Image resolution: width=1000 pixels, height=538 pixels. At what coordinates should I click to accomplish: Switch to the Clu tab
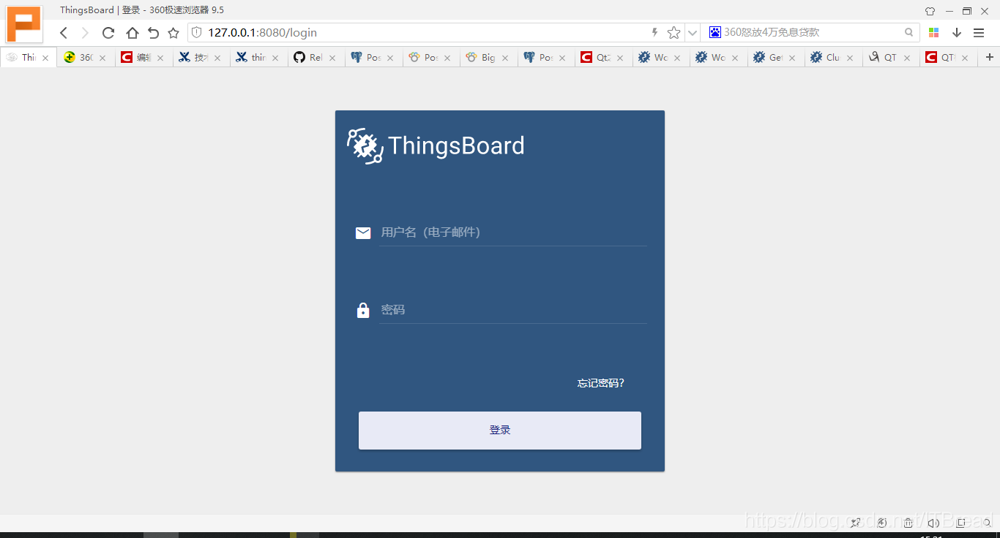[x=833, y=58]
